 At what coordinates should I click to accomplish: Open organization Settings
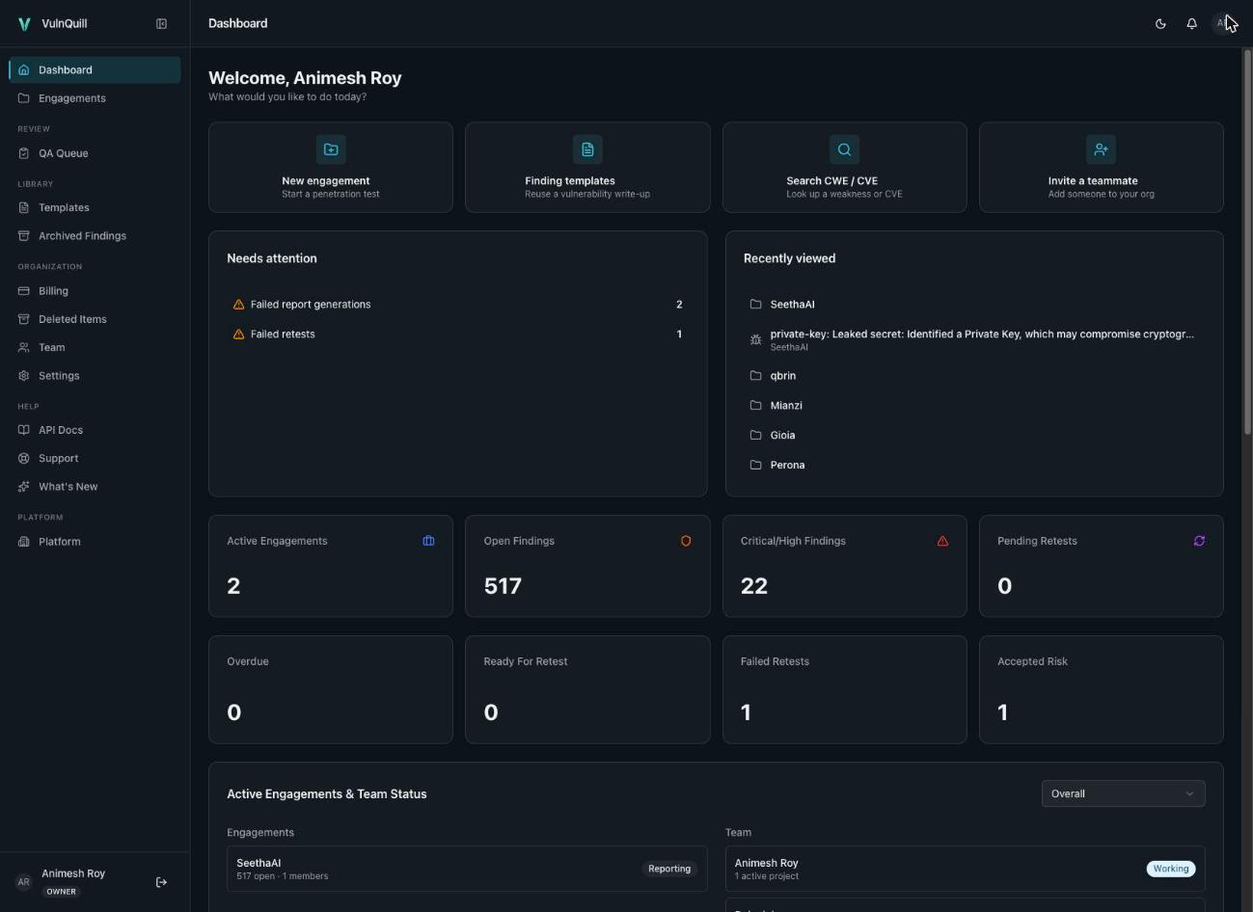pyautogui.click(x=95, y=376)
